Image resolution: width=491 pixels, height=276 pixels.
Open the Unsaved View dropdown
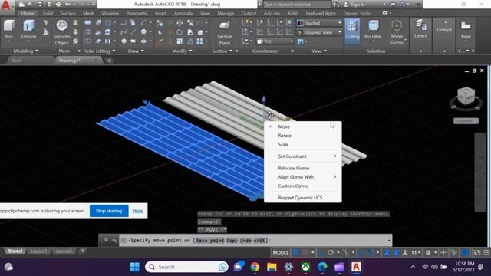319,32
